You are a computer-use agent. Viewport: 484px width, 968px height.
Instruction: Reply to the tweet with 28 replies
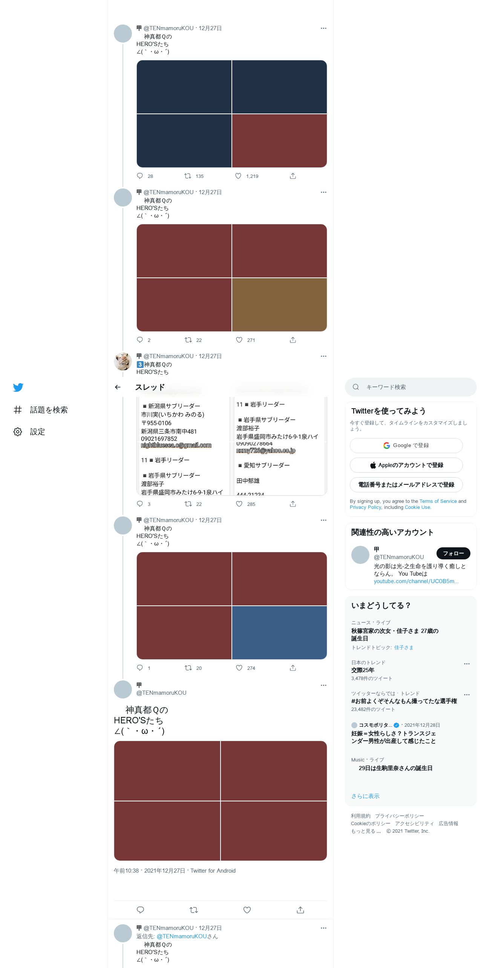pyautogui.click(x=140, y=176)
